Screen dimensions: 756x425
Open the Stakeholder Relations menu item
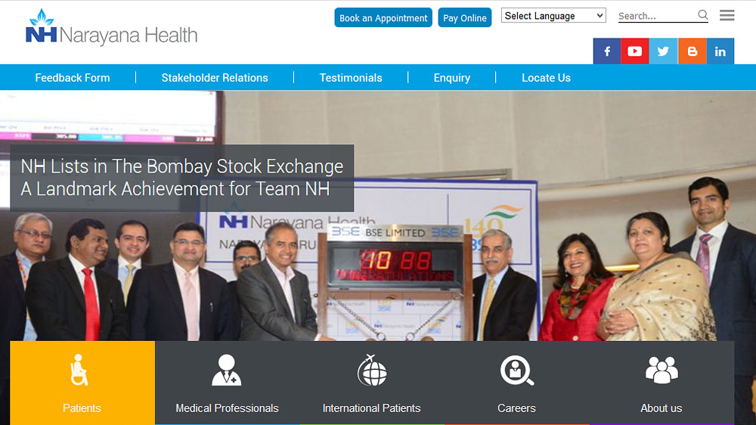(x=215, y=78)
